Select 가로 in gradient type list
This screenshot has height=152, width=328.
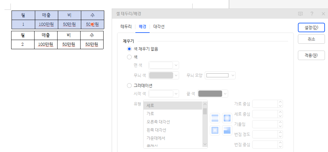tap(173, 114)
